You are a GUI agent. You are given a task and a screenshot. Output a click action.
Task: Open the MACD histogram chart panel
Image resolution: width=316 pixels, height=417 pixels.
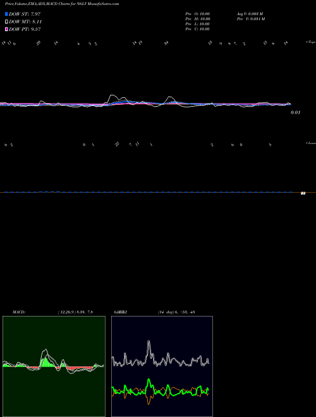54,366
